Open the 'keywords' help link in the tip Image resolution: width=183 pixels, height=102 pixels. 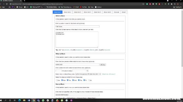pyautogui.click(x=107, y=50)
